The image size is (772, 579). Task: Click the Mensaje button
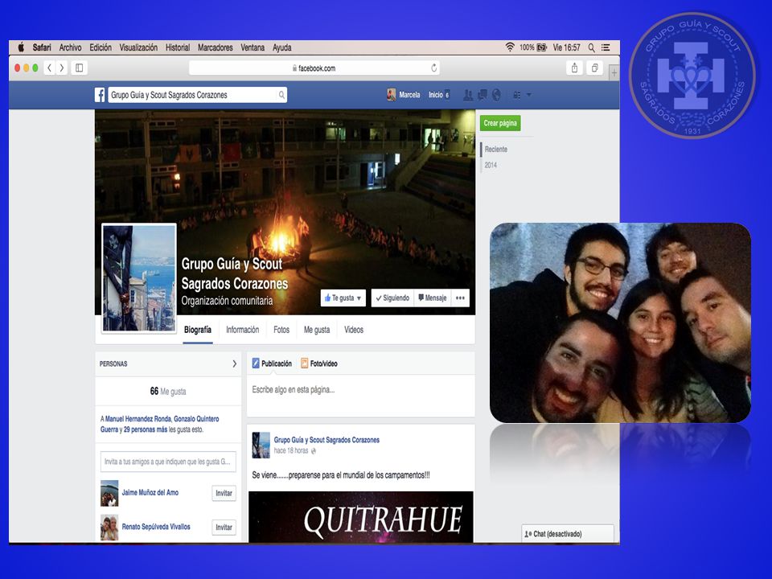433,298
